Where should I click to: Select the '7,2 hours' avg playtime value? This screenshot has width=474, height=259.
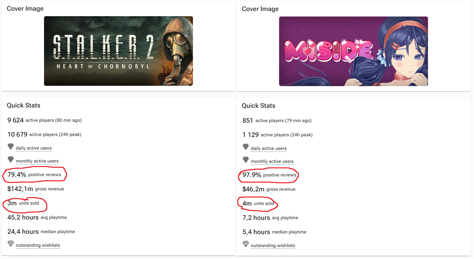click(x=256, y=218)
